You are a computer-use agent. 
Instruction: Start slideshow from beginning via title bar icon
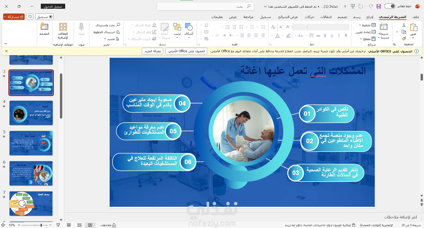(x=353, y=6)
